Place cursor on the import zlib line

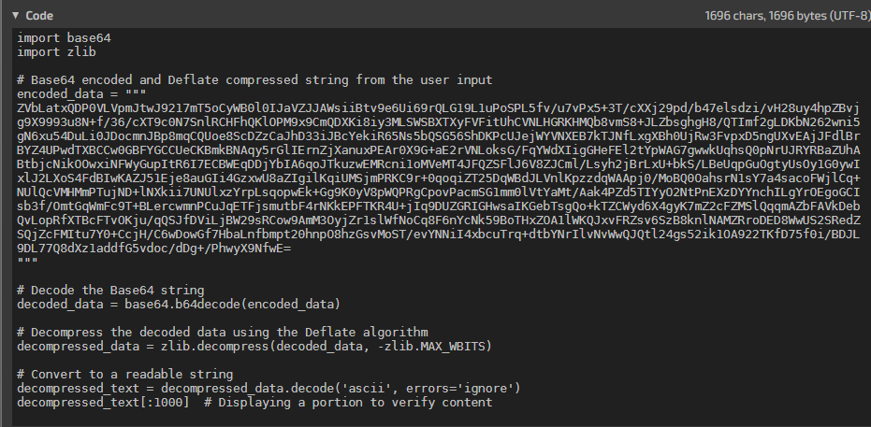tap(57, 52)
